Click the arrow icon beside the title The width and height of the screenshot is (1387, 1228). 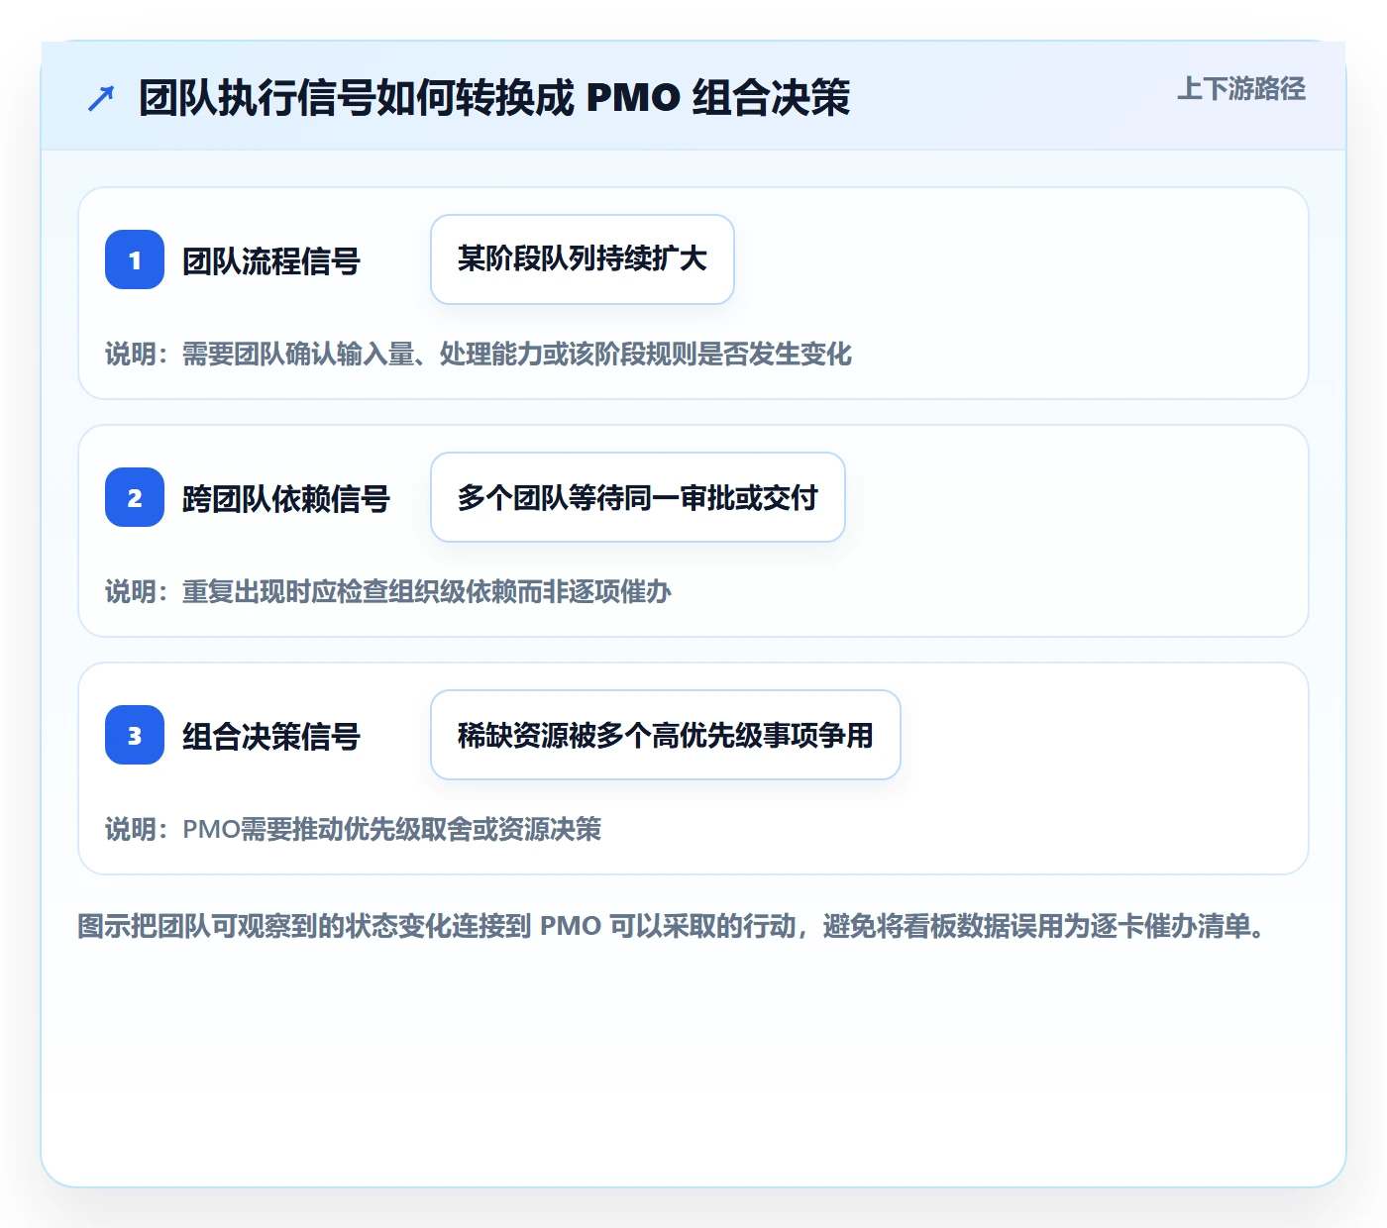(x=101, y=98)
